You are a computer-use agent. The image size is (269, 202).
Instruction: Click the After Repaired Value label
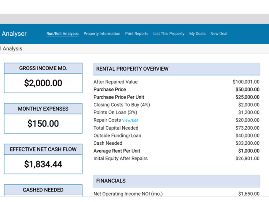[116, 82]
